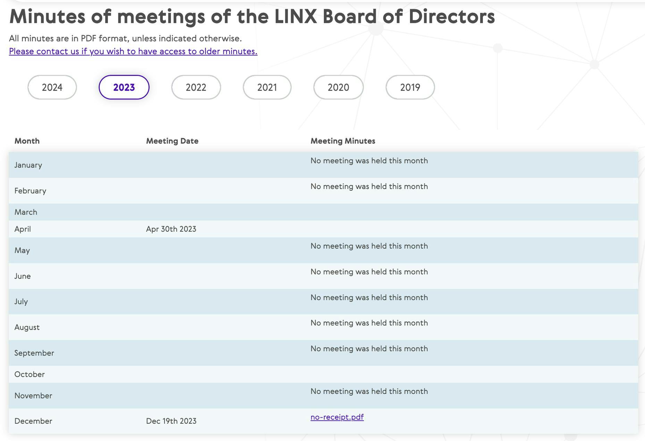The width and height of the screenshot is (645, 441).
Task: Click the Month column header
Action: [27, 141]
